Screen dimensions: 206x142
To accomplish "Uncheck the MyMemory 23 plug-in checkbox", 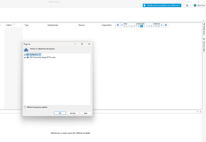I will pos(25,55).
